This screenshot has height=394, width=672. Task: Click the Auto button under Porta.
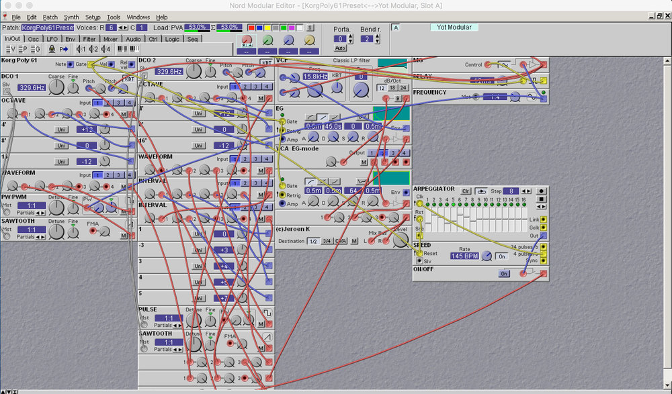pos(340,48)
